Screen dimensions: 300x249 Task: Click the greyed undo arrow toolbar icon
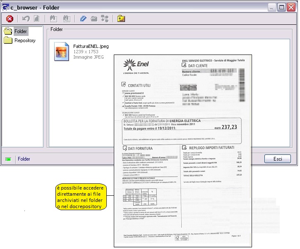(26, 19)
